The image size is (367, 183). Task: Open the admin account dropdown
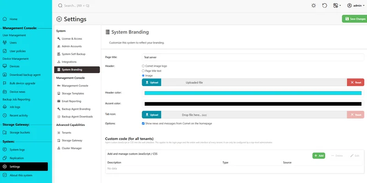[356, 5]
